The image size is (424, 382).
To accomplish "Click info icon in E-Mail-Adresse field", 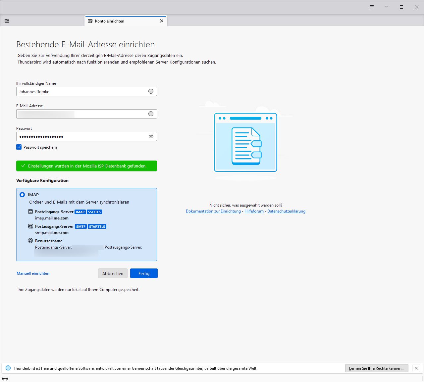I will (x=151, y=114).
